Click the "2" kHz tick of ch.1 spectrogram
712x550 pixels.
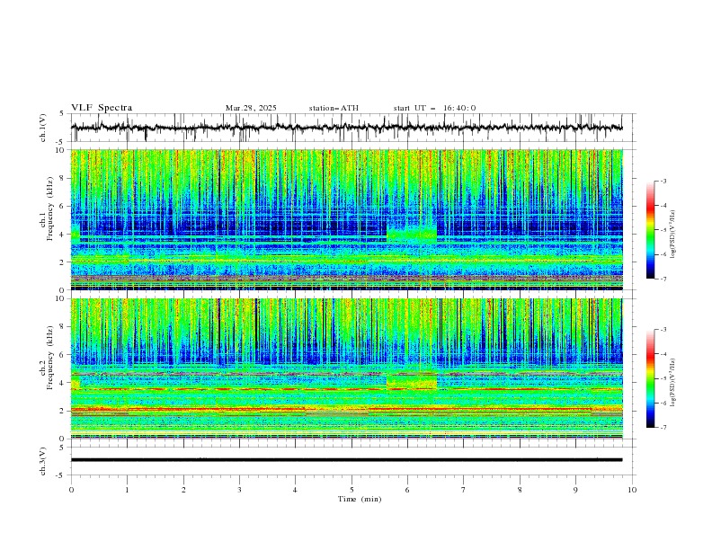(63, 262)
